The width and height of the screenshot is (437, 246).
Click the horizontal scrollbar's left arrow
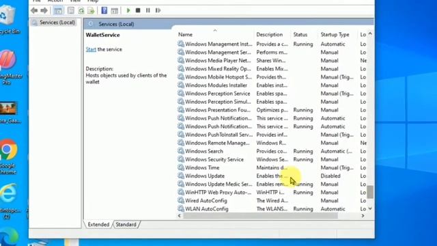pos(179,216)
